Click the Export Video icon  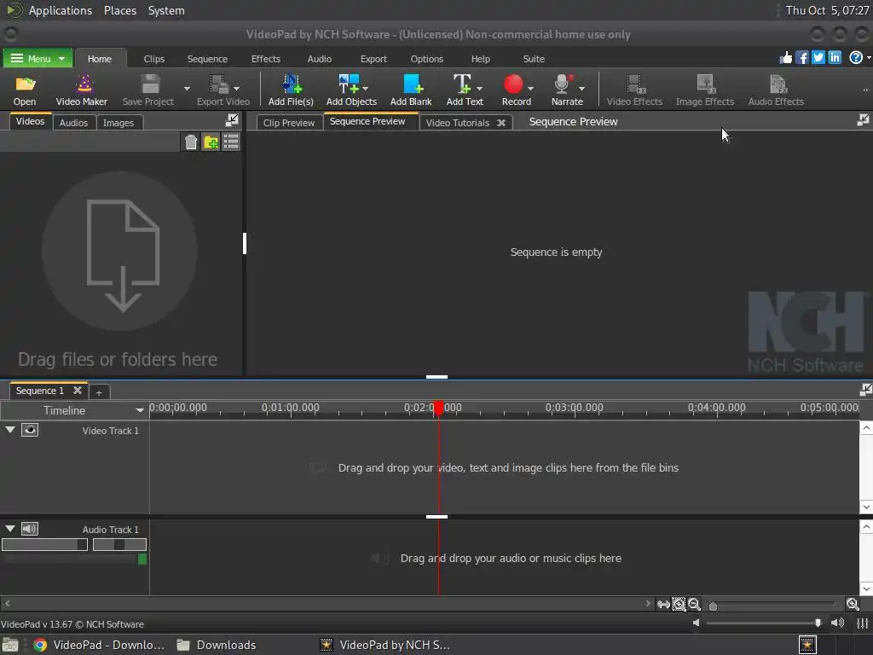click(x=218, y=84)
